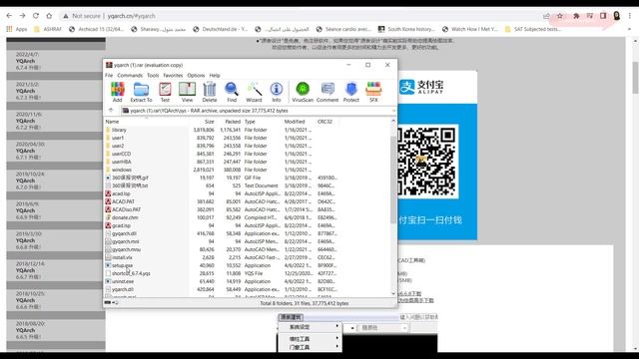
Task: Click the Test archive icon
Action: click(x=165, y=92)
